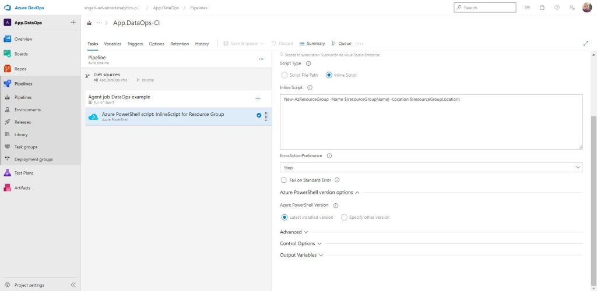Enable Fail on Standard Error checkbox
597x291 pixels.
[x=284, y=180]
